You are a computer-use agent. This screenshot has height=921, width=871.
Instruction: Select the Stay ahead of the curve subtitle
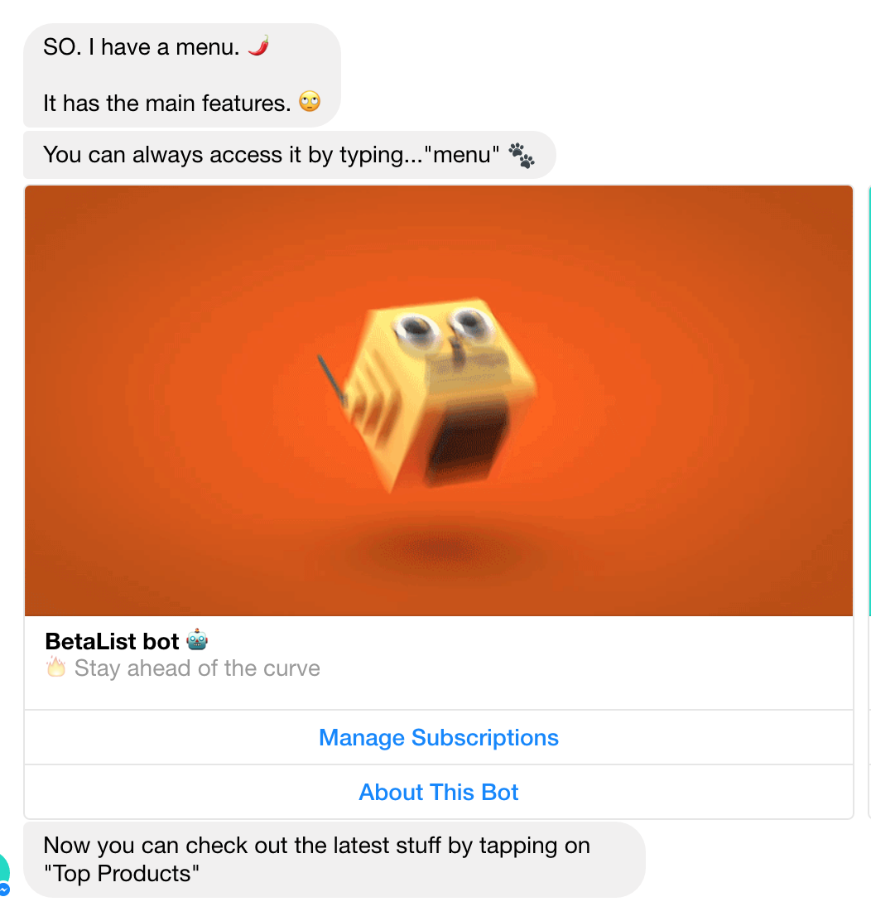pos(197,668)
